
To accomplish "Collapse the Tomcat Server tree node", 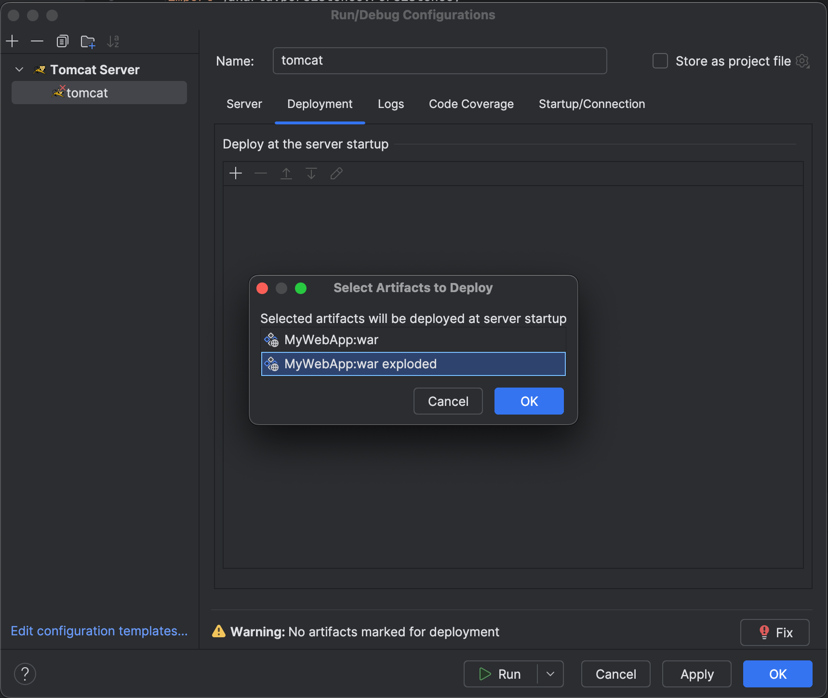I will coord(19,69).
